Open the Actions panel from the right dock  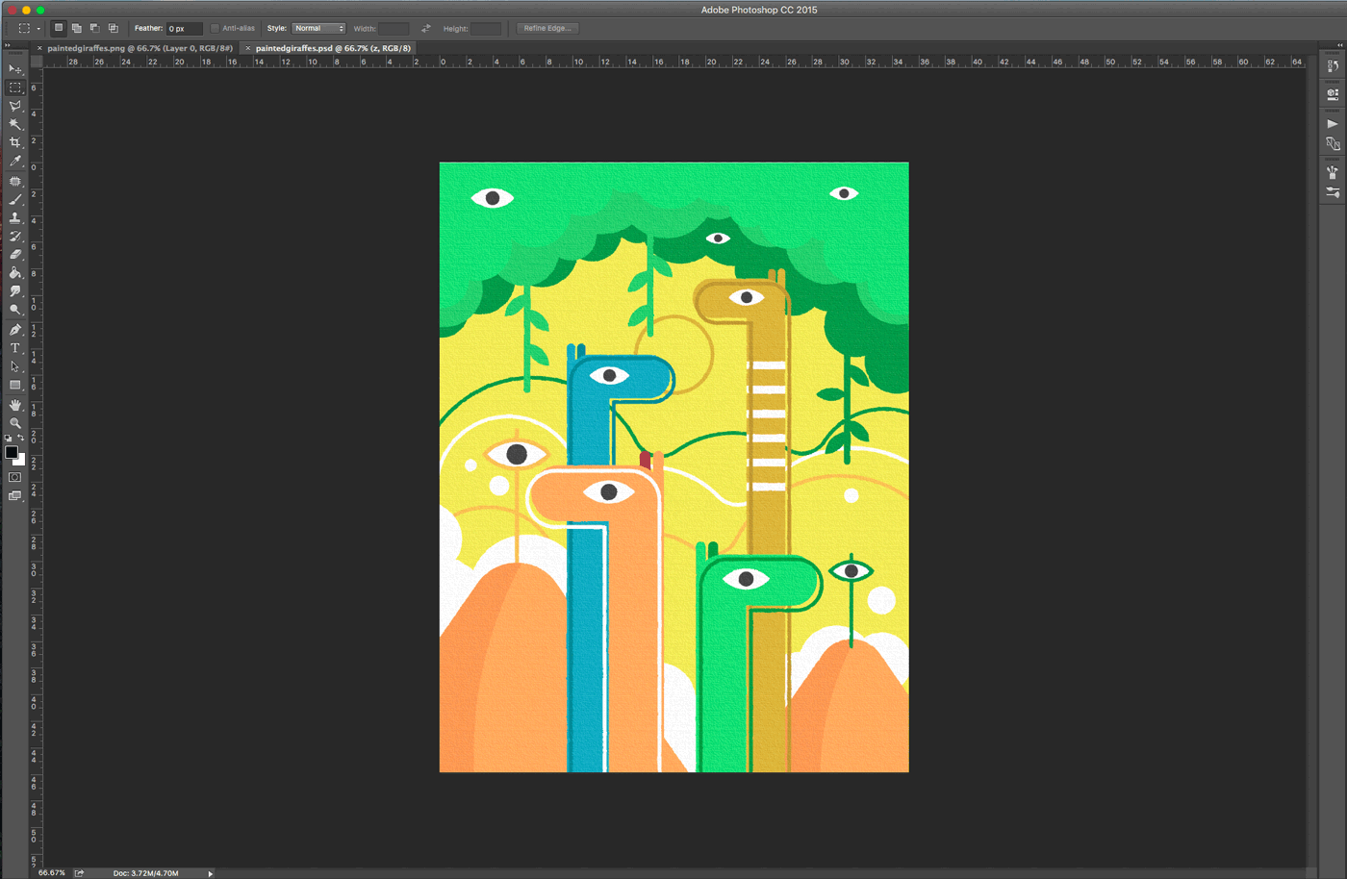point(1333,123)
